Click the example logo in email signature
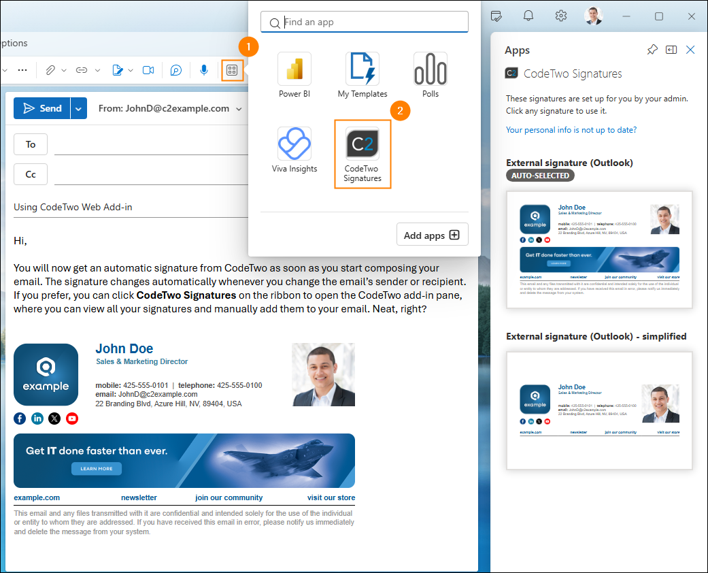 point(46,374)
